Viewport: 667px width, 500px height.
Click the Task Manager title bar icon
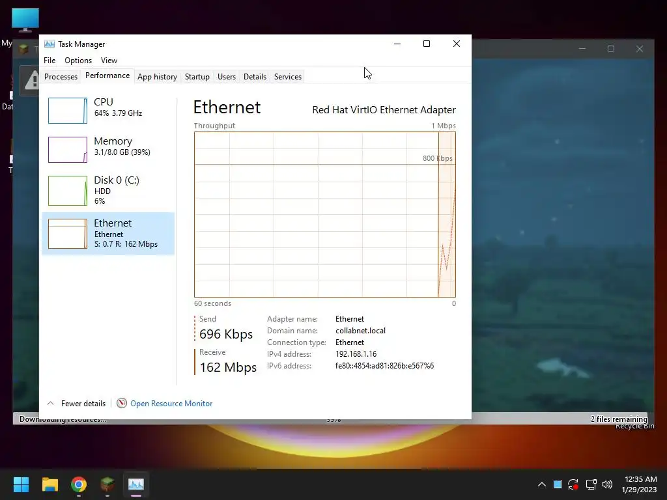coord(50,44)
